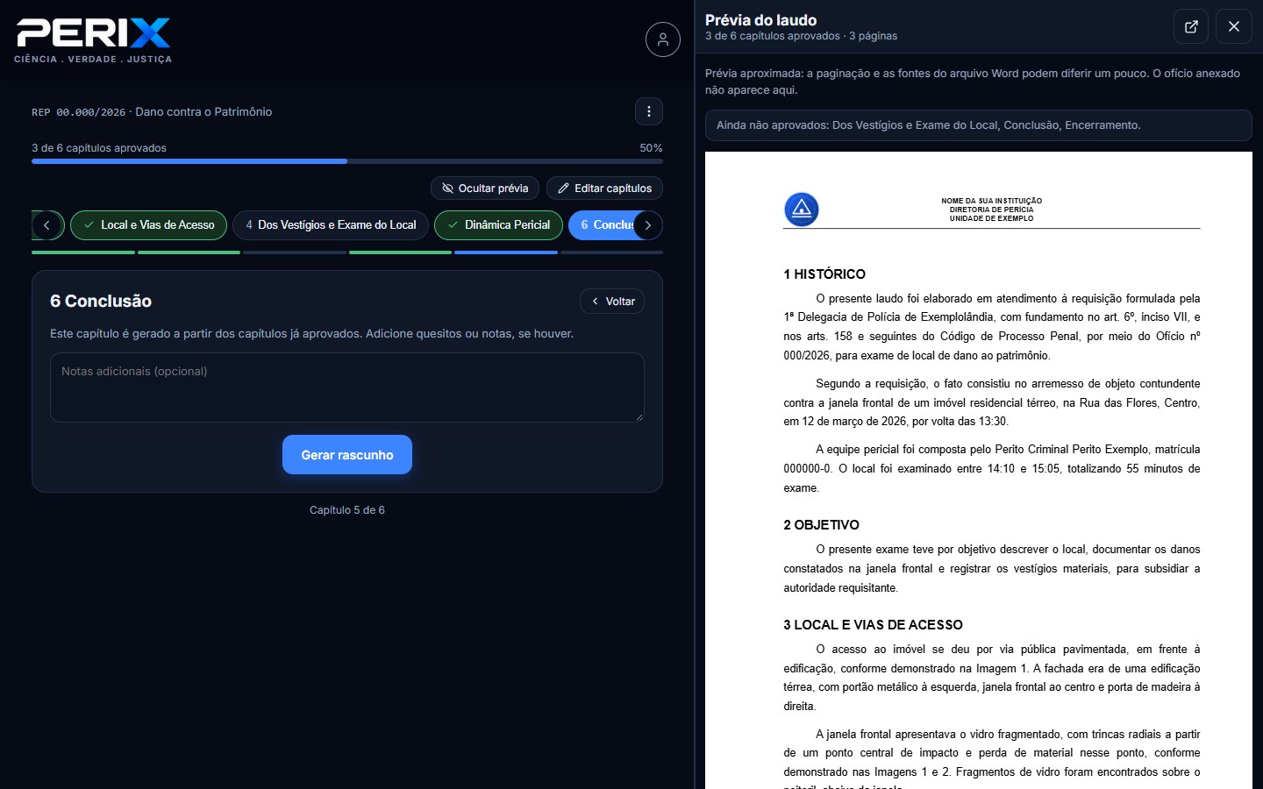Close the Prévia do laudo panel

1234,26
